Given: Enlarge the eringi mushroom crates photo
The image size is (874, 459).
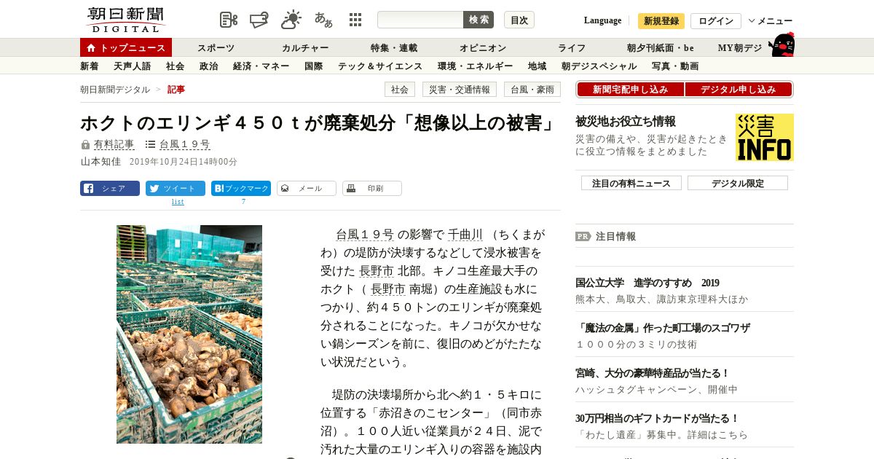Looking at the screenshot, I should (189, 334).
